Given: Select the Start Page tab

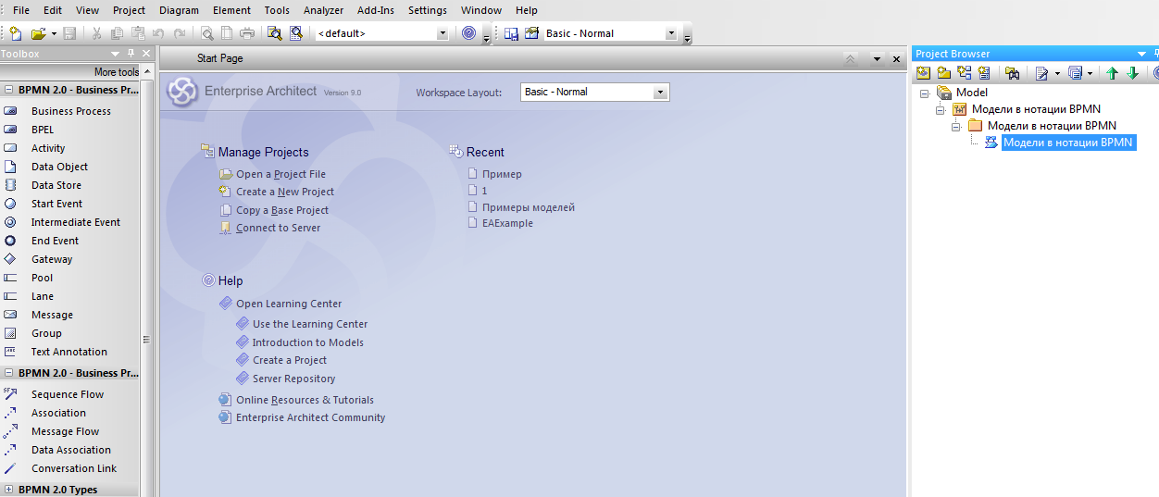Looking at the screenshot, I should pos(219,58).
